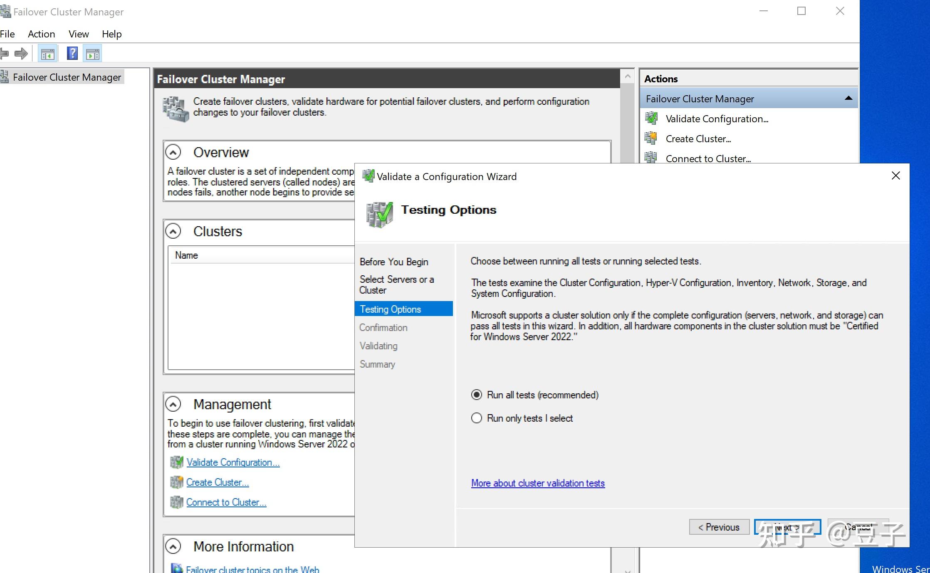Viewport: 930px width, 573px height.
Task: Click the Create Cluster icon under Management
Action: pos(176,482)
